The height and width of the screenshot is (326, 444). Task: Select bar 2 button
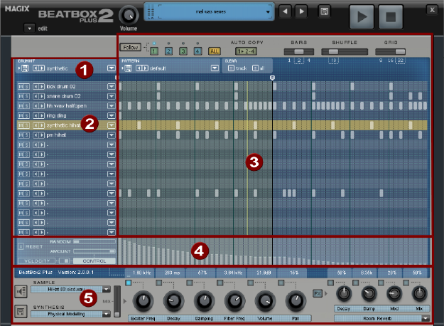(169, 51)
